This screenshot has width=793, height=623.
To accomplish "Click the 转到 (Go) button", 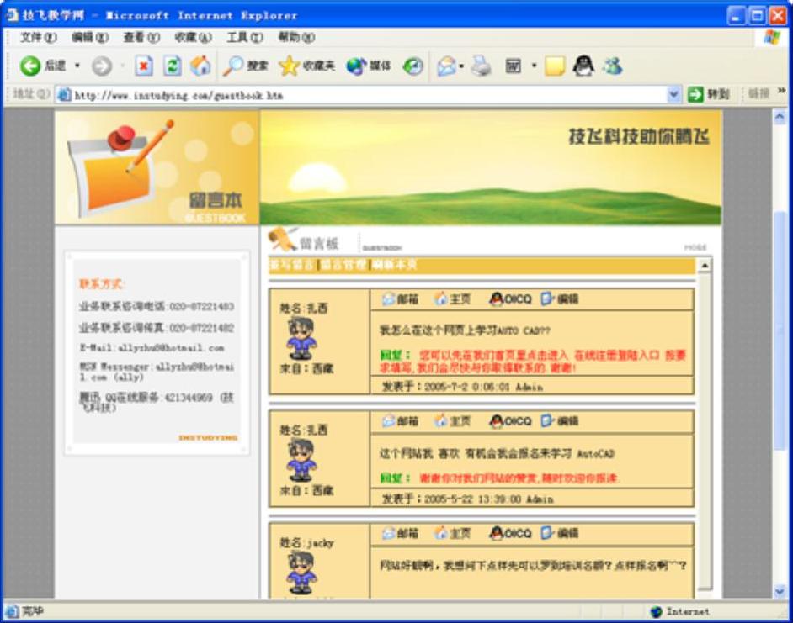I will click(x=709, y=94).
